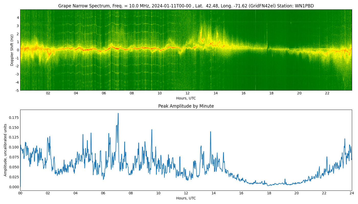Viewport: 358px width, 204px height.
Task: Click the Peak Amplitude by Minute title
Action: pos(186,106)
